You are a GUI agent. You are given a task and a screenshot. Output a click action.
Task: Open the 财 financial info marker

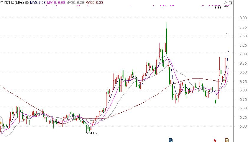click(x=170, y=140)
